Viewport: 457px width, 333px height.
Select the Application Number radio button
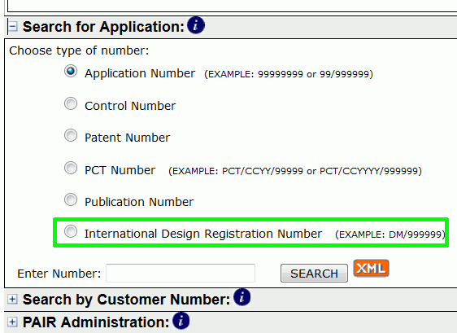coord(71,71)
